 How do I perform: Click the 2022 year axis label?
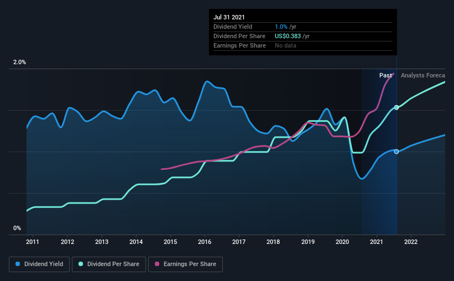click(x=410, y=242)
